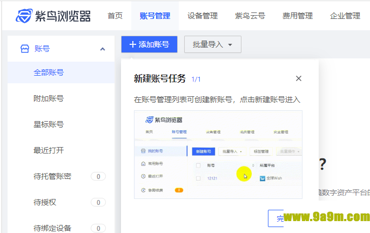Select 全部账号 in sidebar

pos(61,72)
